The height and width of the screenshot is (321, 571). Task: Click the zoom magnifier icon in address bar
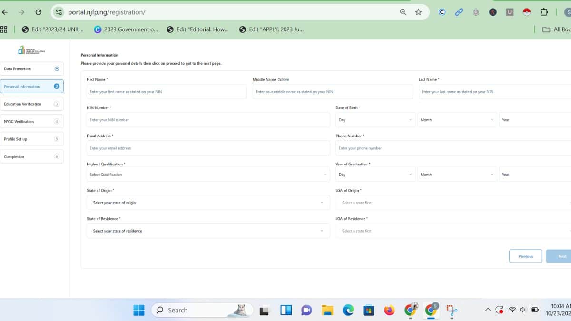click(x=403, y=12)
